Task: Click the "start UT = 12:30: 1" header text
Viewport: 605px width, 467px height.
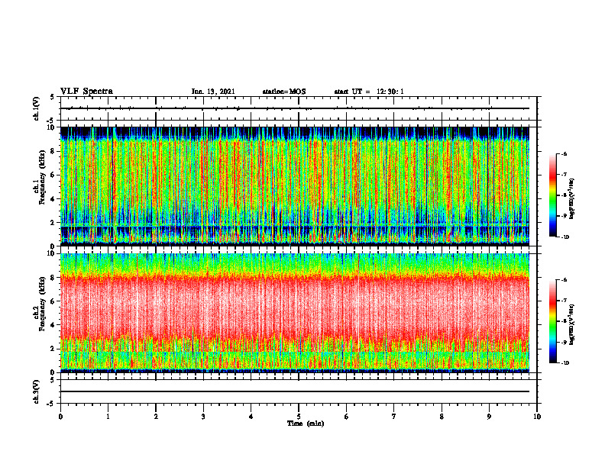Action: (x=369, y=92)
